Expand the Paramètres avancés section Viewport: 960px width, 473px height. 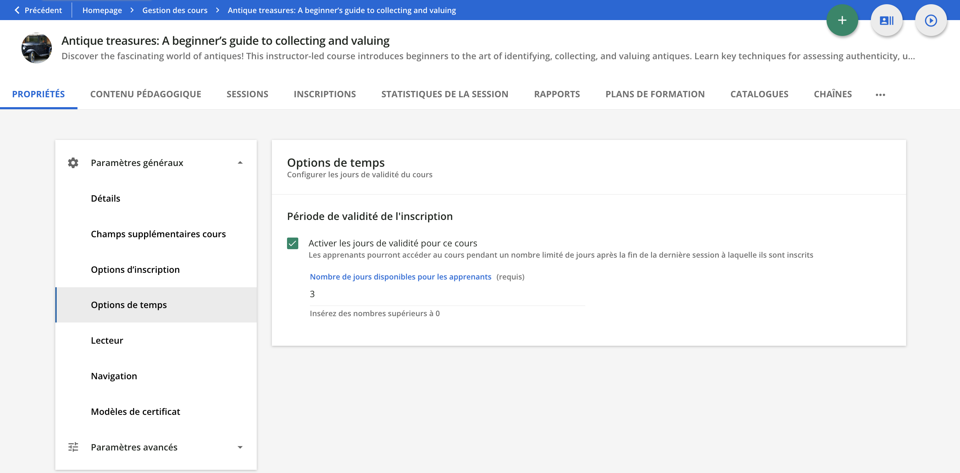click(240, 447)
